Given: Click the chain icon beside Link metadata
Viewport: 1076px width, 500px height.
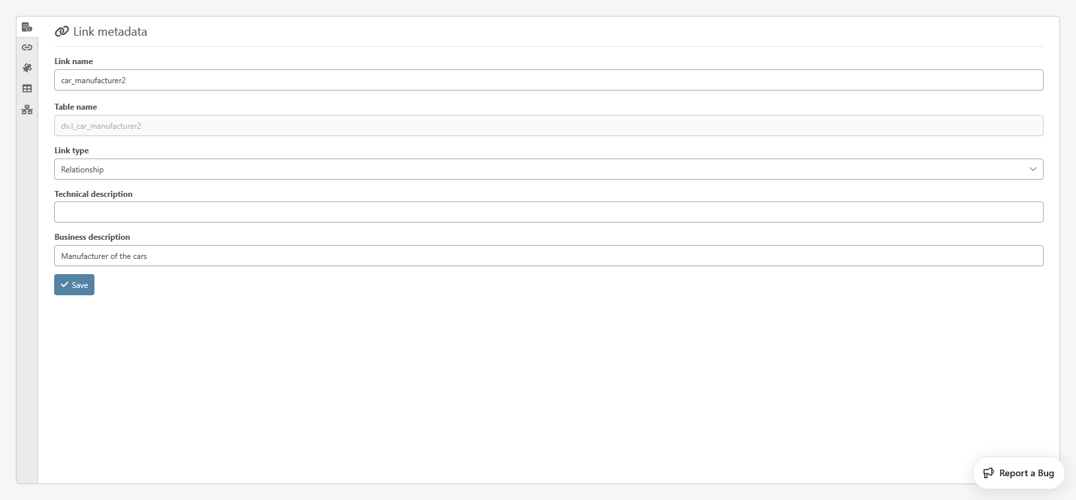Looking at the screenshot, I should [x=62, y=32].
